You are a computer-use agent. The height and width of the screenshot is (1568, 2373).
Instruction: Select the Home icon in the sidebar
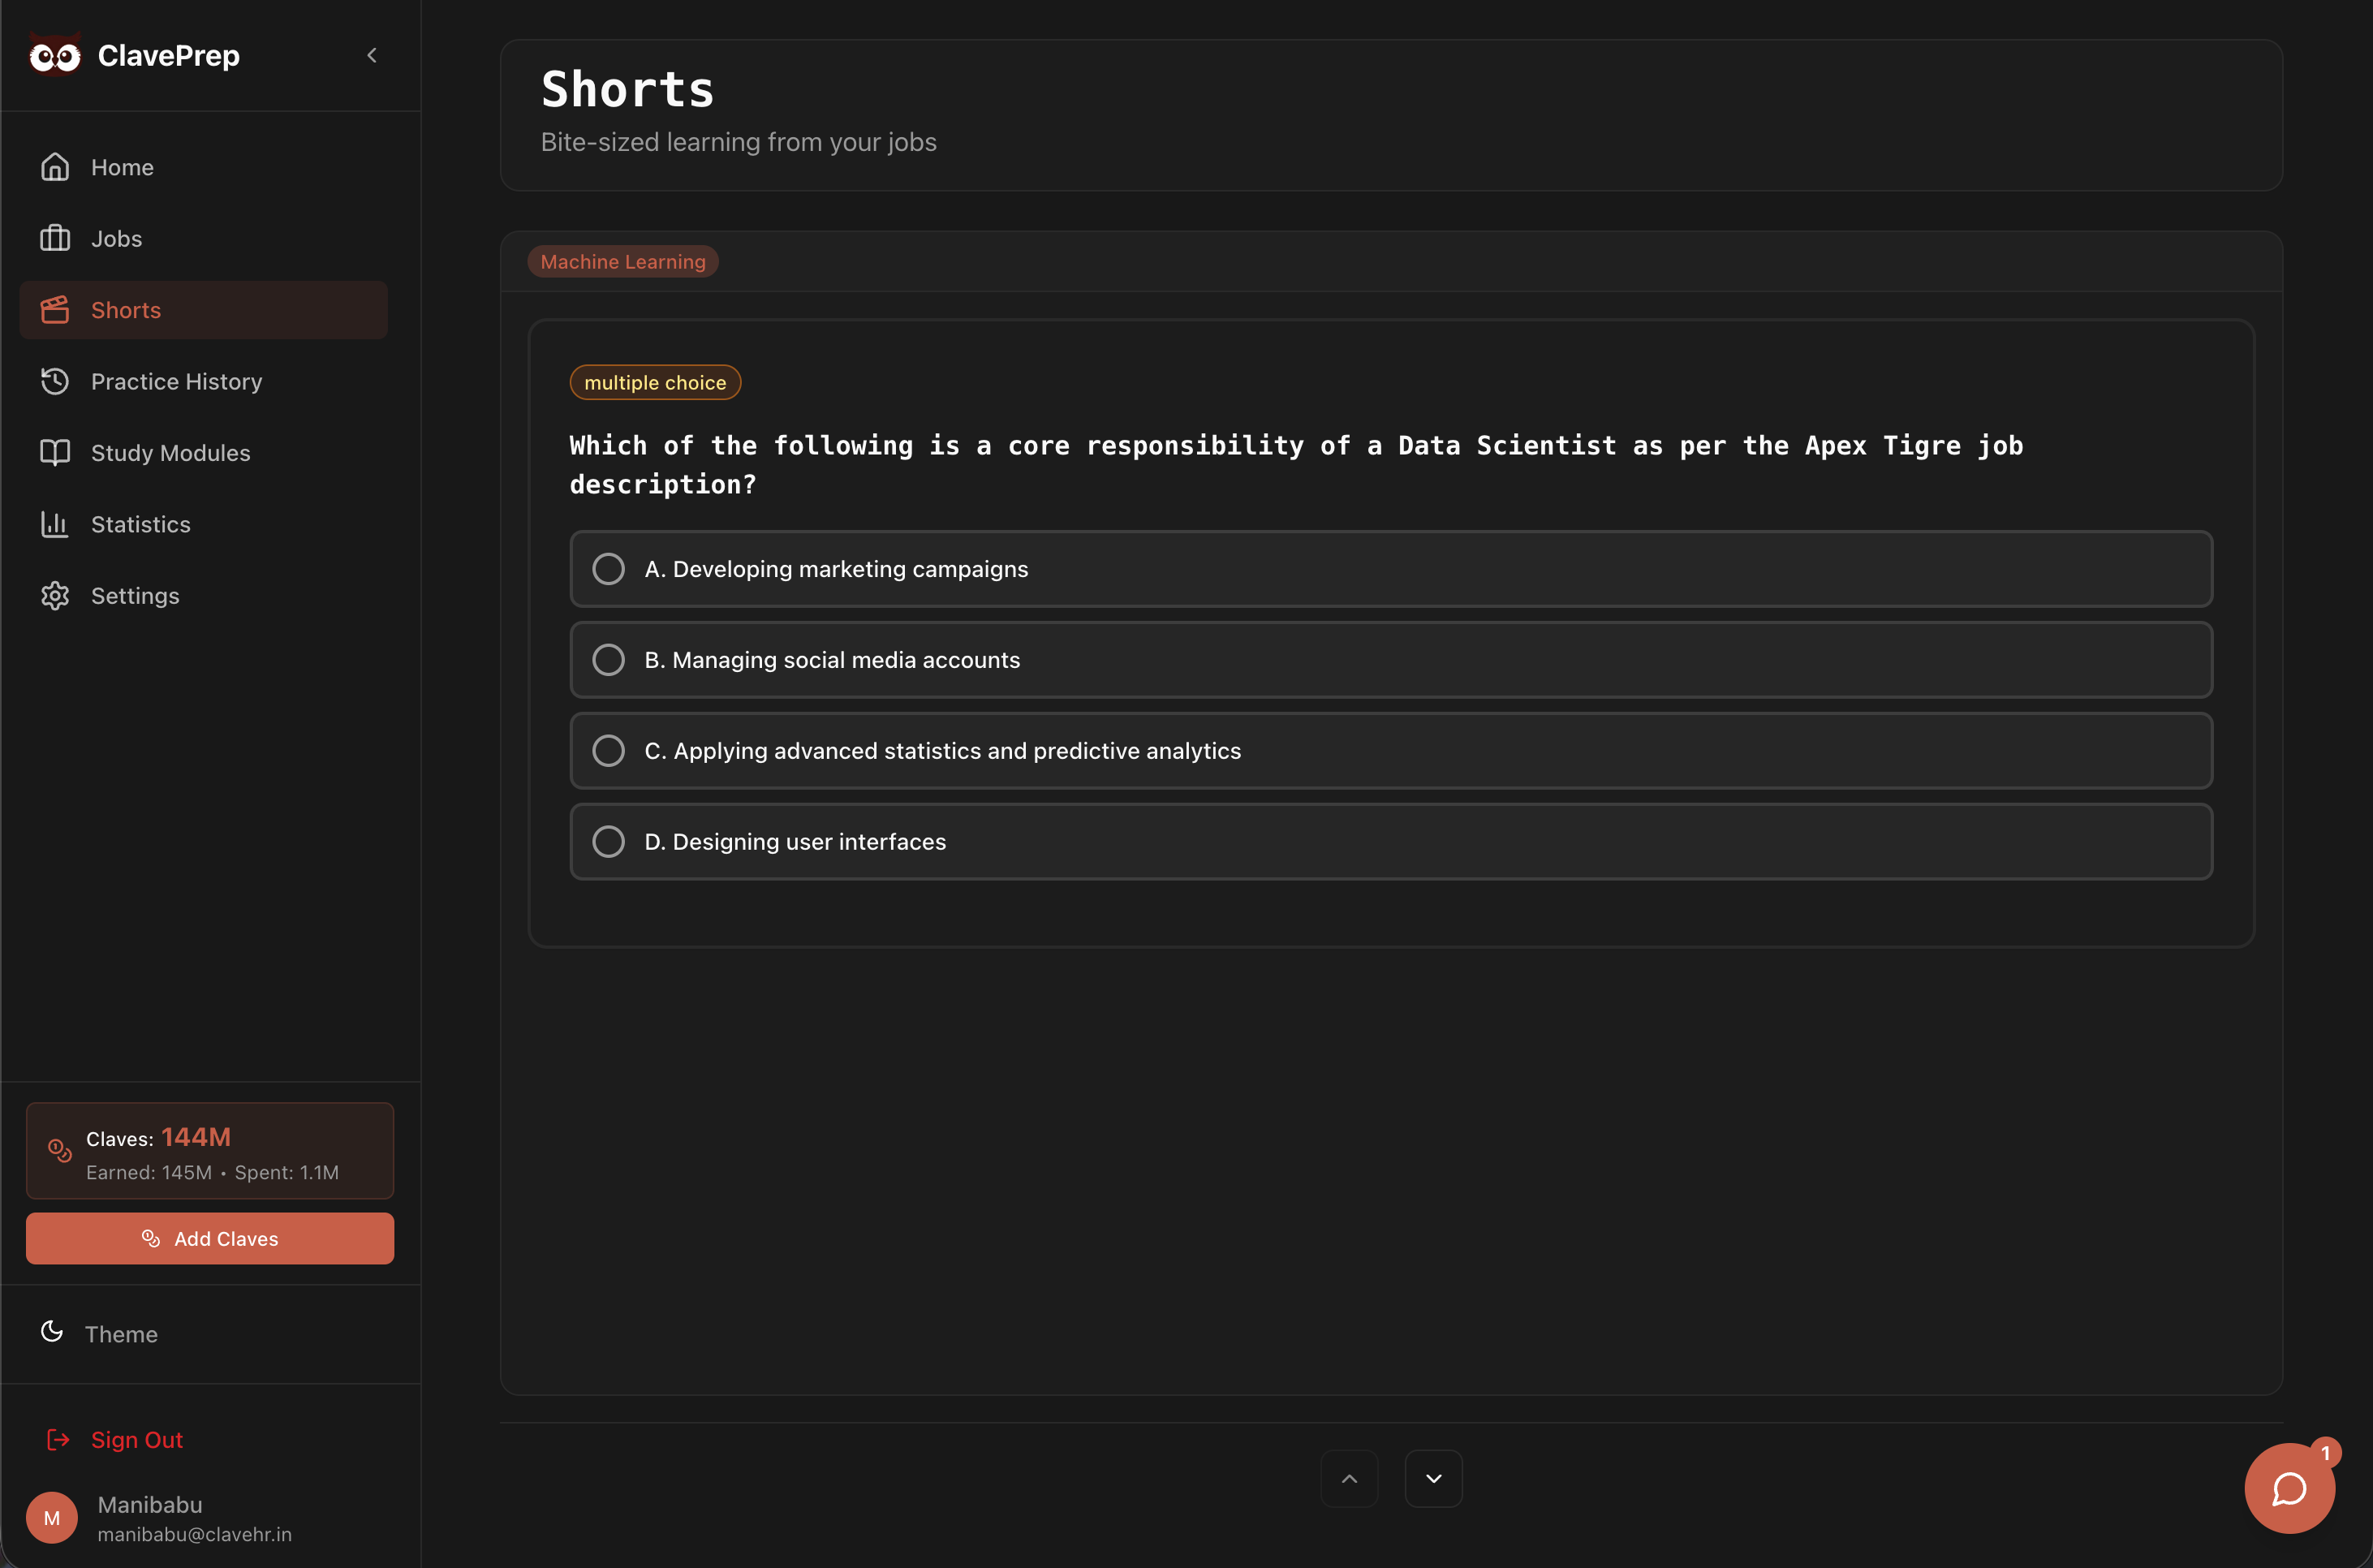(x=55, y=166)
